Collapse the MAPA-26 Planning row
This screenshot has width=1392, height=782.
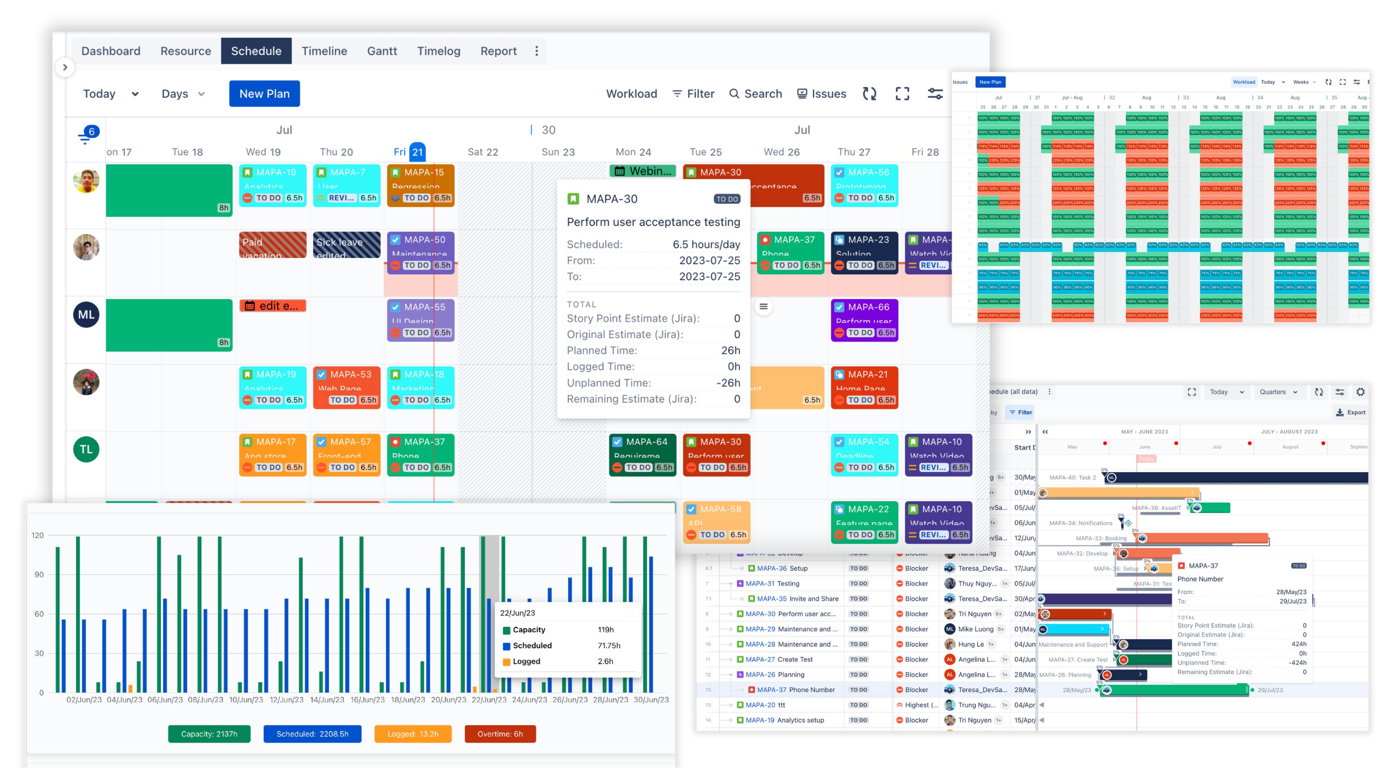pos(730,675)
